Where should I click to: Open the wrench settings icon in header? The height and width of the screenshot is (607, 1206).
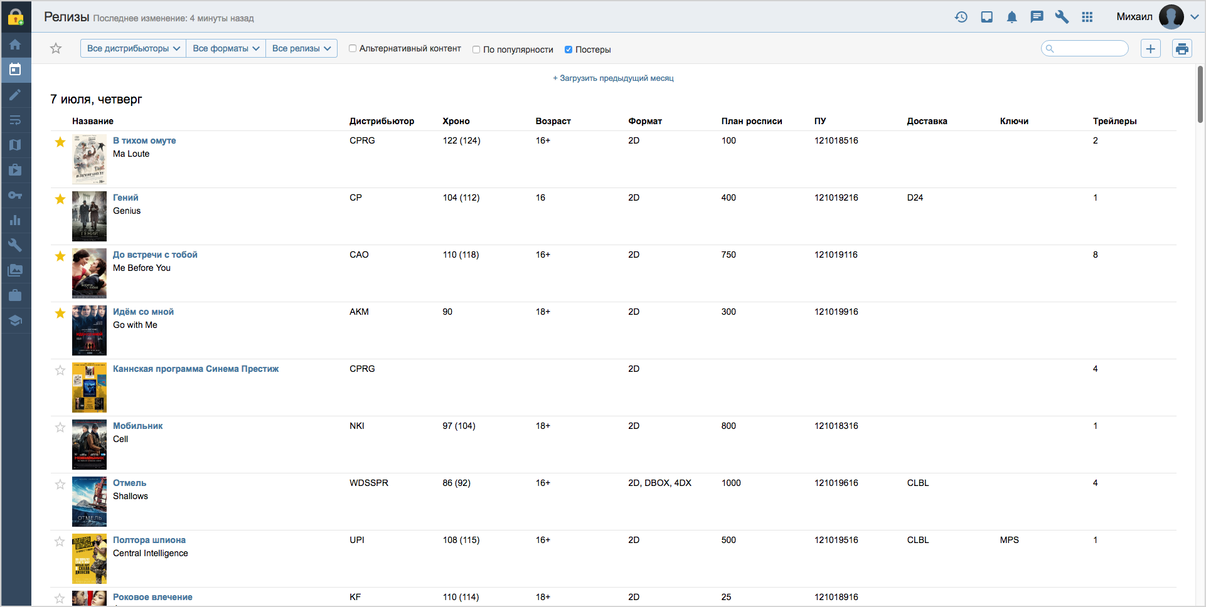coord(1062,17)
